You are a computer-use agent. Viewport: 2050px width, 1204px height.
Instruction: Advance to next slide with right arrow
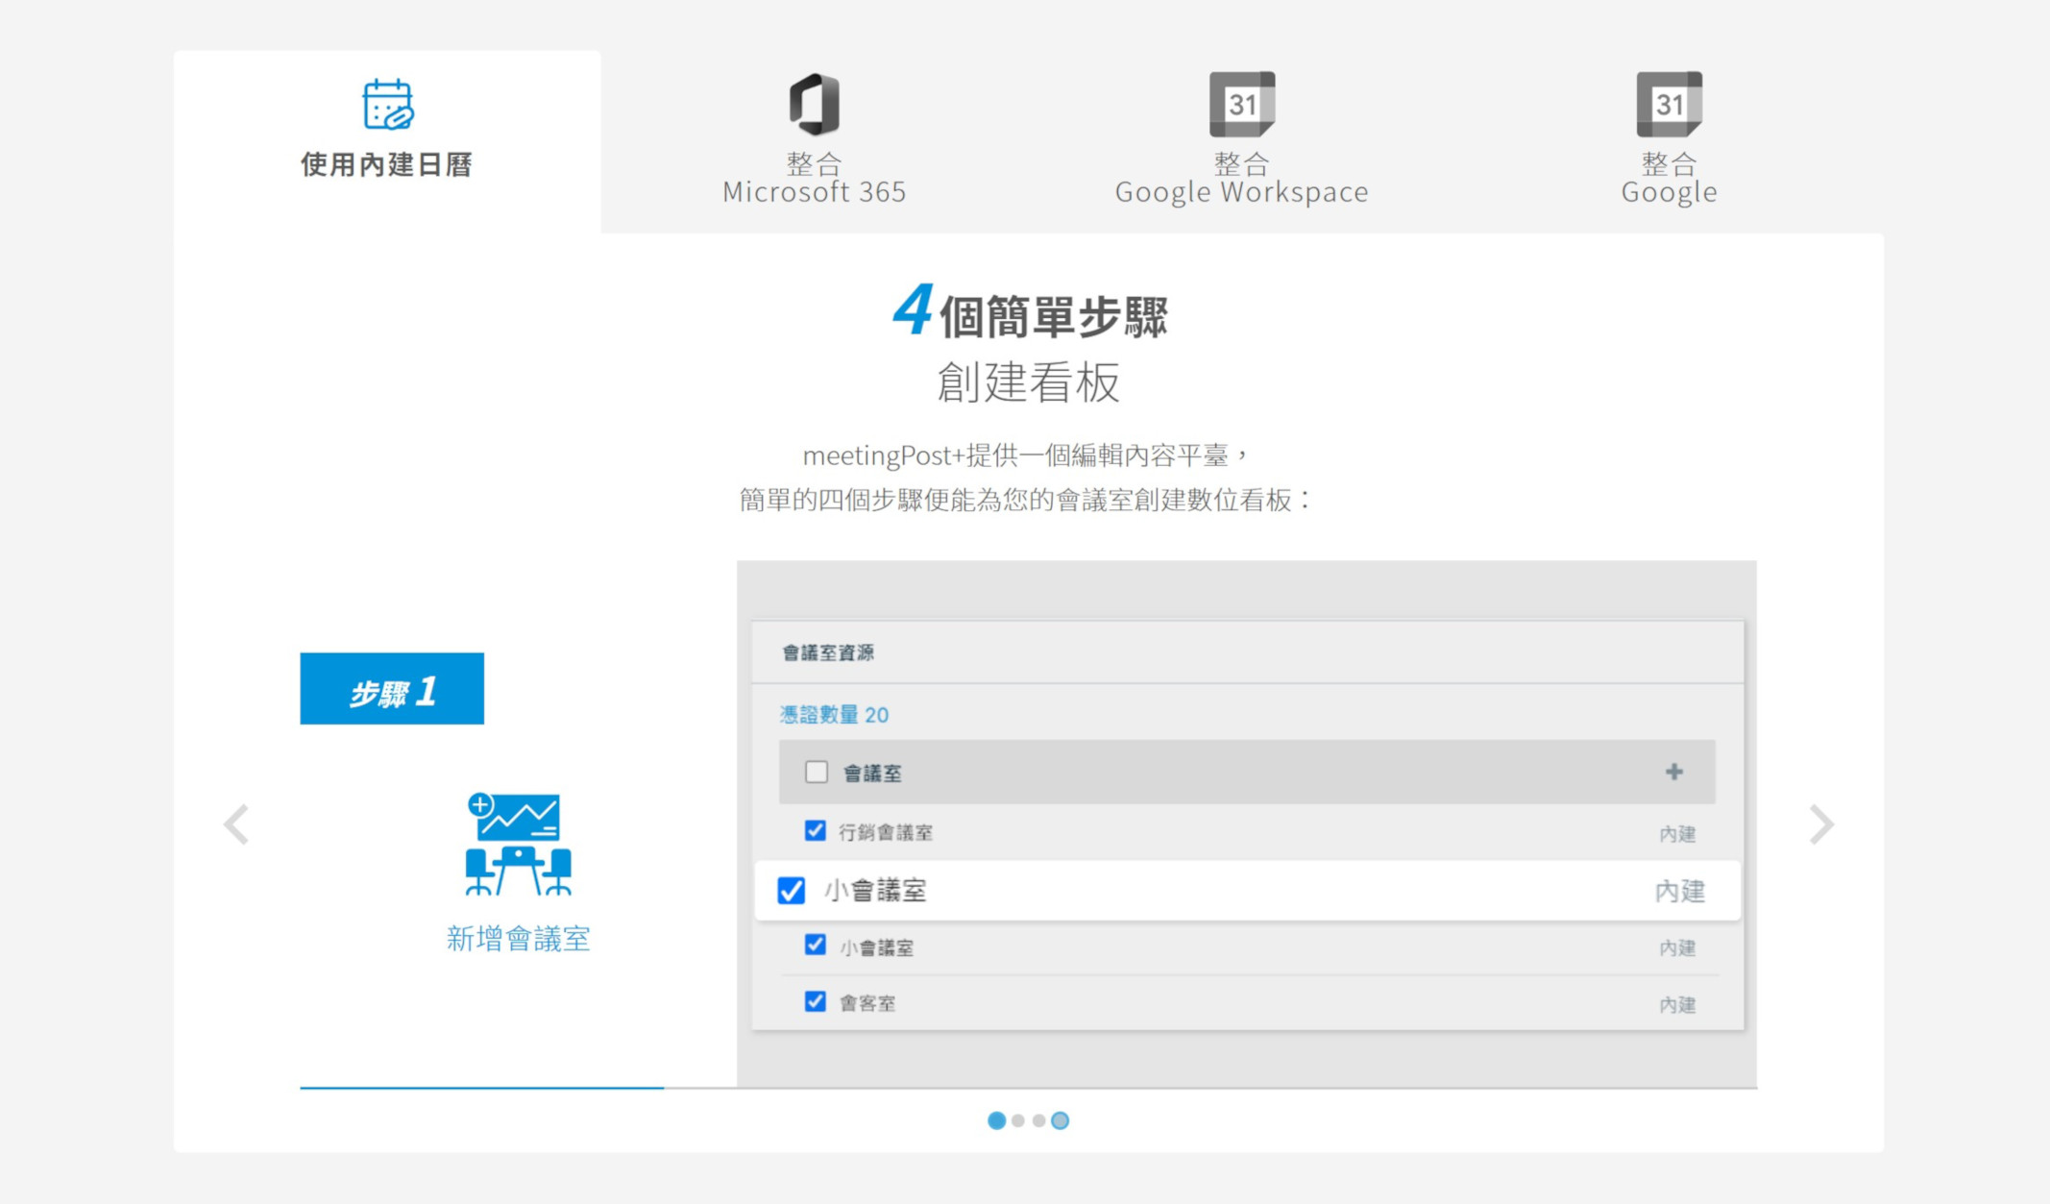[1821, 824]
